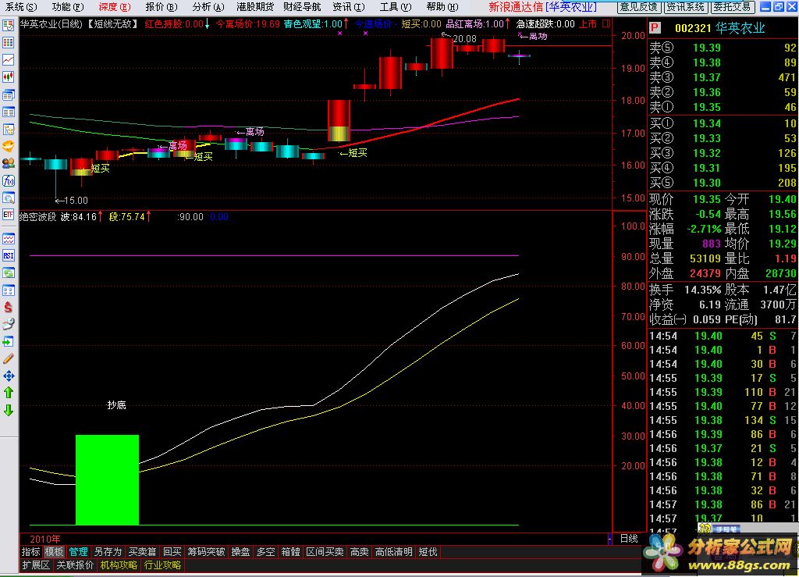Click the wave indicator chart icon
799x577 pixels.
(8, 239)
